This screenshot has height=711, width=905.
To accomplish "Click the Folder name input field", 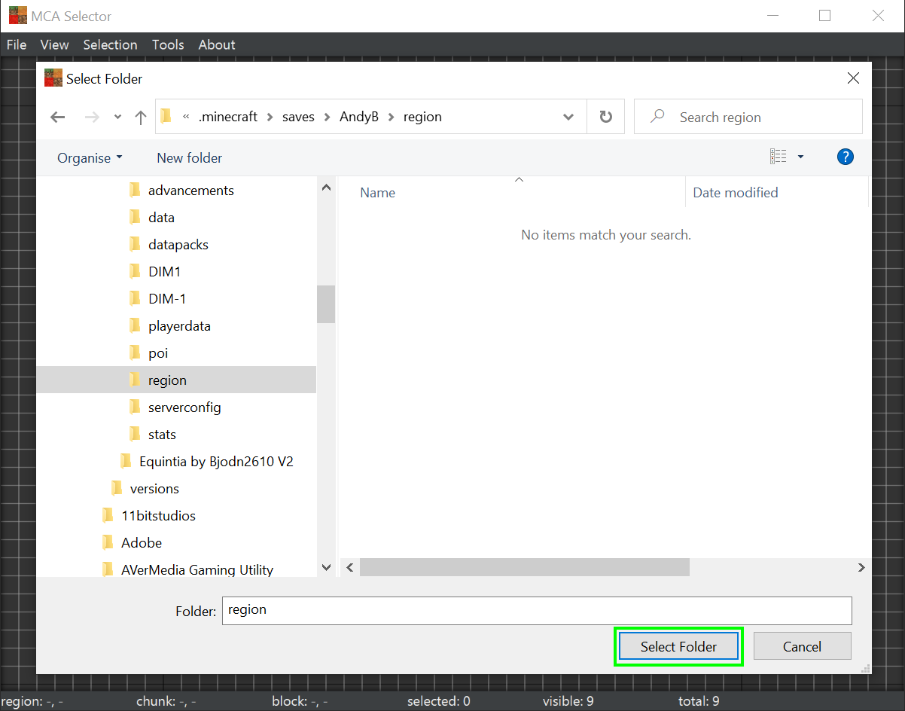I will tap(536, 610).
